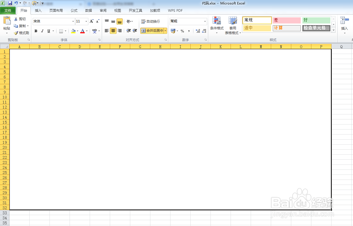
Task: Switch to Formulas (公式) tab
Action: point(74,11)
